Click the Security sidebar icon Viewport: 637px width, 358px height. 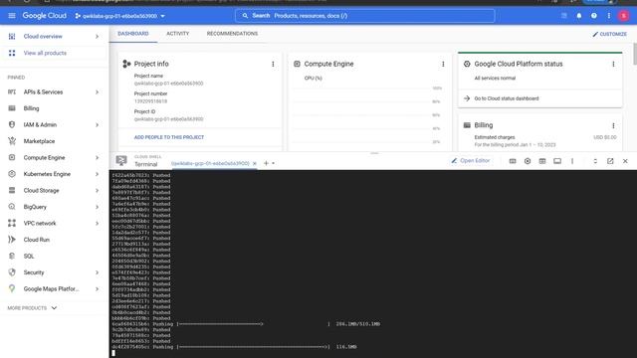[12, 272]
